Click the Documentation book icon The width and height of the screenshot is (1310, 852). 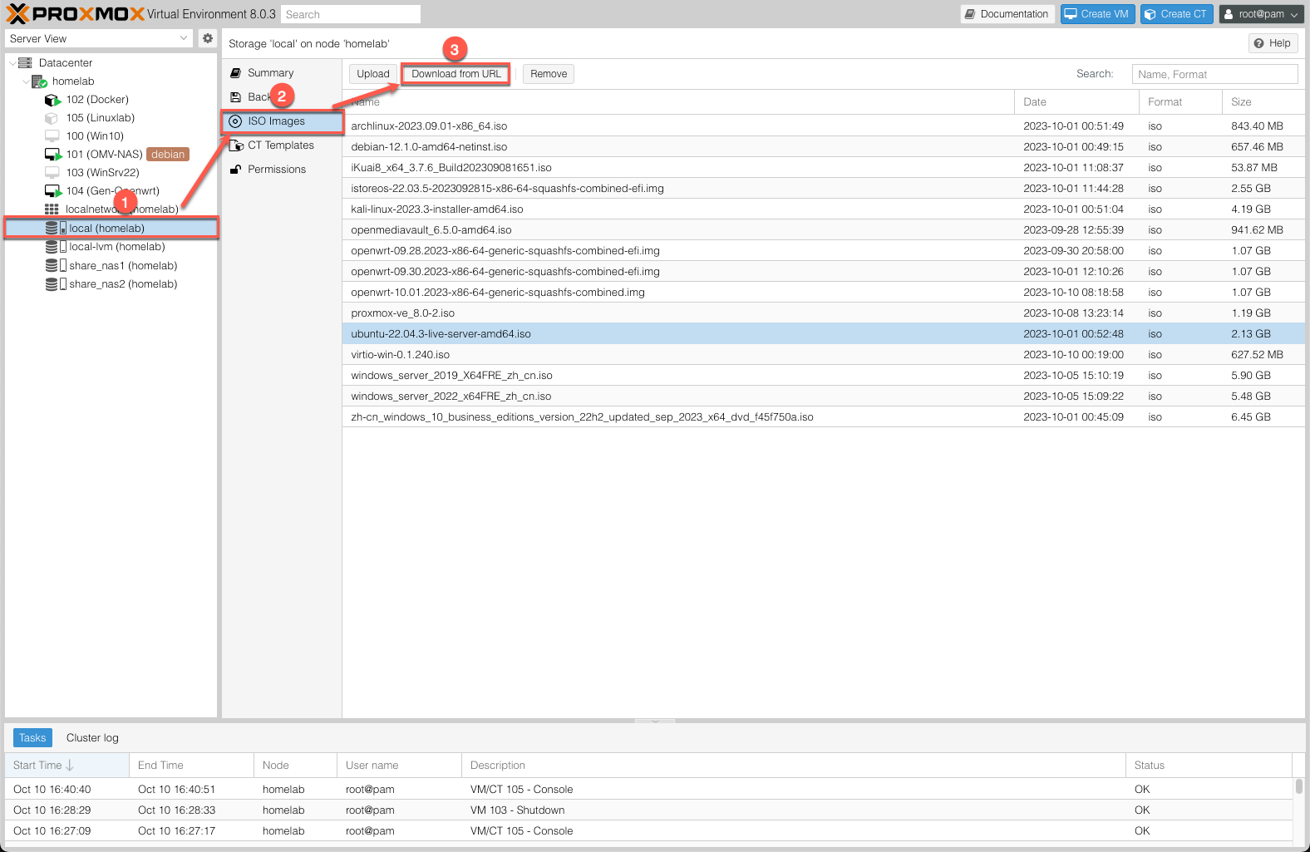pos(970,14)
